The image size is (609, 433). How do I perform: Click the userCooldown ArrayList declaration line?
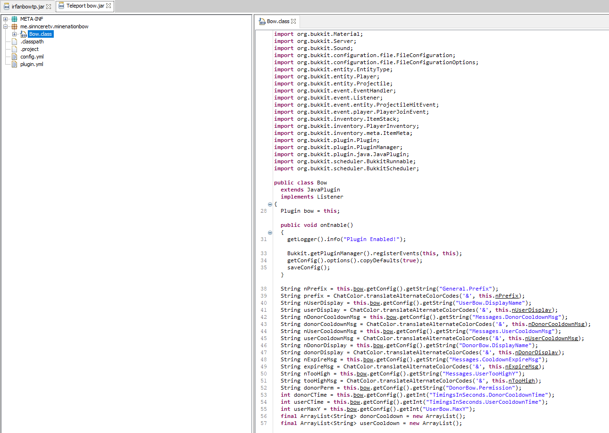tap(371, 424)
